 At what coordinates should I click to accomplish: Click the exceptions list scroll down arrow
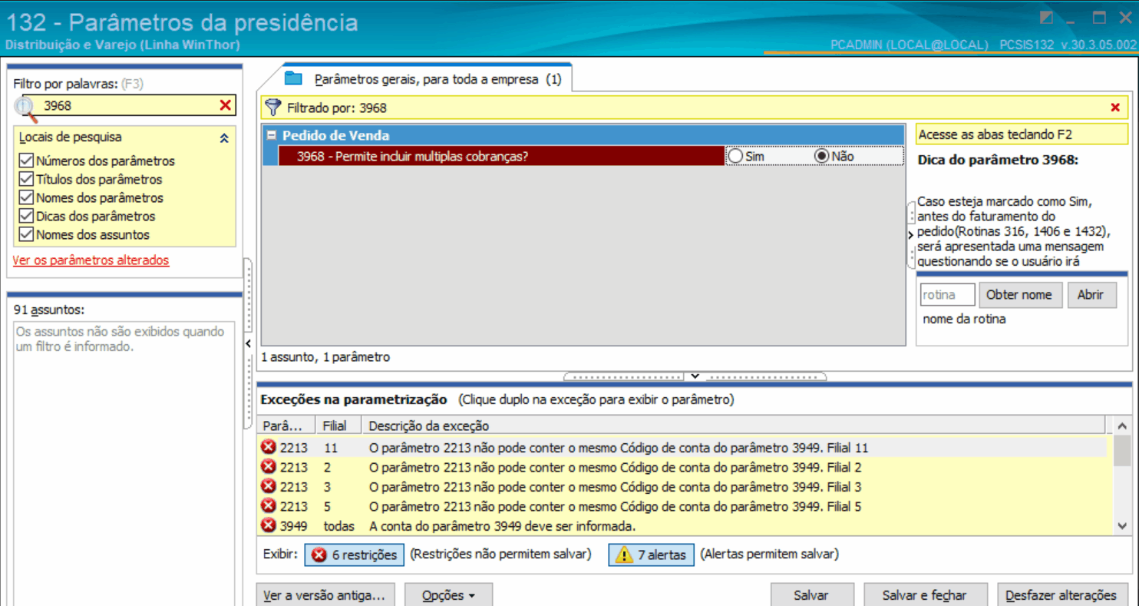pyautogui.click(x=1122, y=526)
